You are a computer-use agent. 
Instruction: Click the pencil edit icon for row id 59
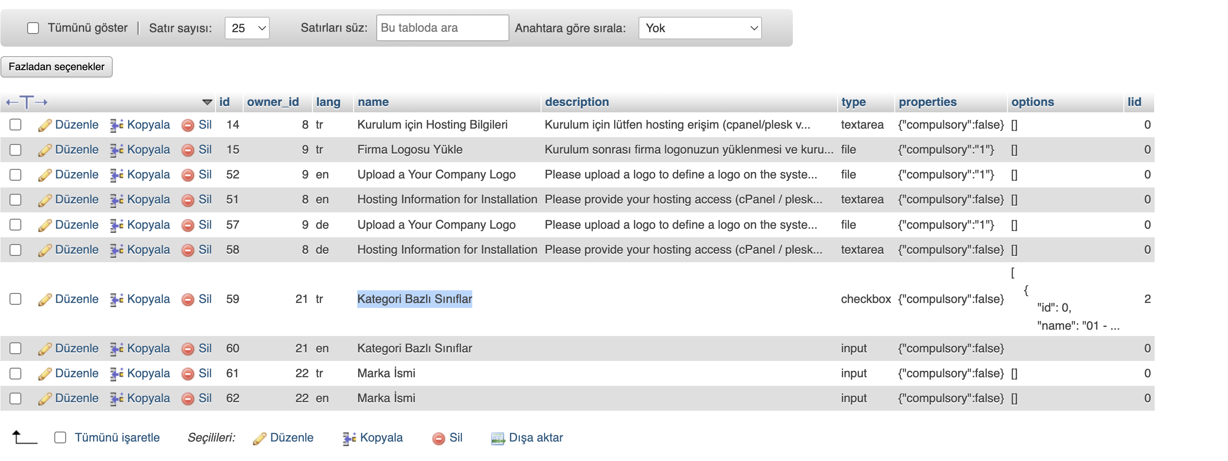click(x=45, y=300)
